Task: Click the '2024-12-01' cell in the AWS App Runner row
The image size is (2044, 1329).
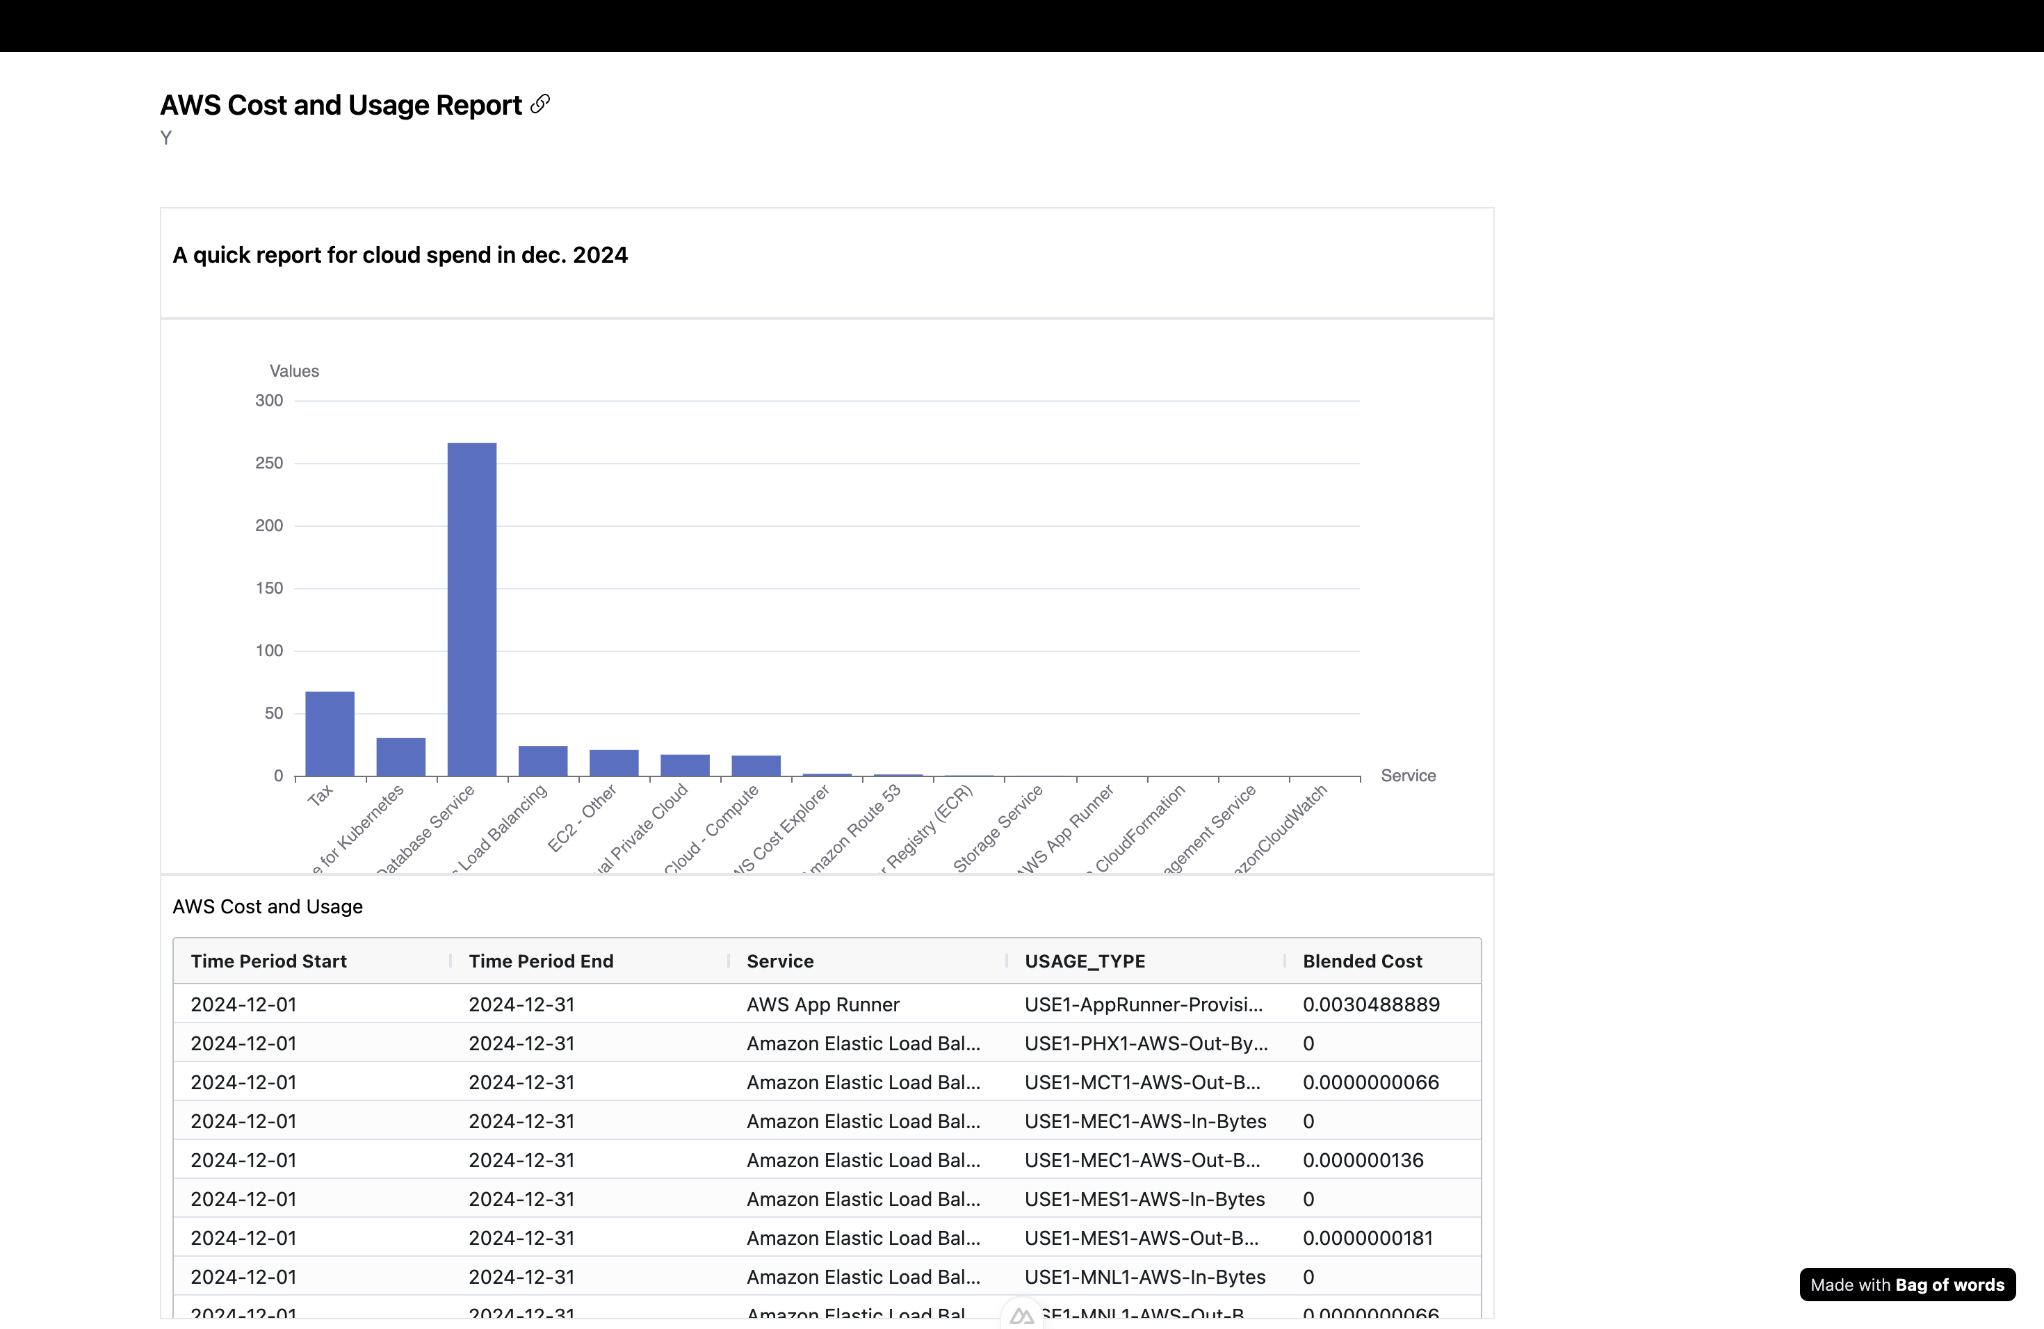Action: (244, 1004)
